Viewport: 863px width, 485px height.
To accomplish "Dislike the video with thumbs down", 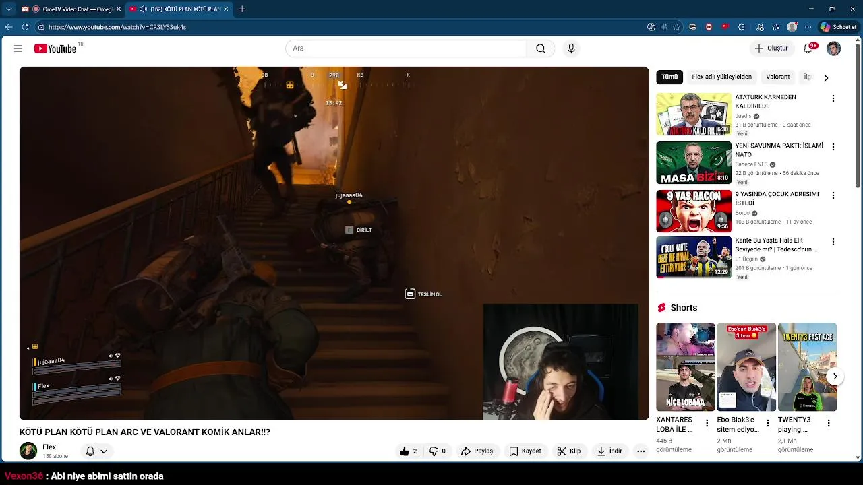I will click(438, 451).
